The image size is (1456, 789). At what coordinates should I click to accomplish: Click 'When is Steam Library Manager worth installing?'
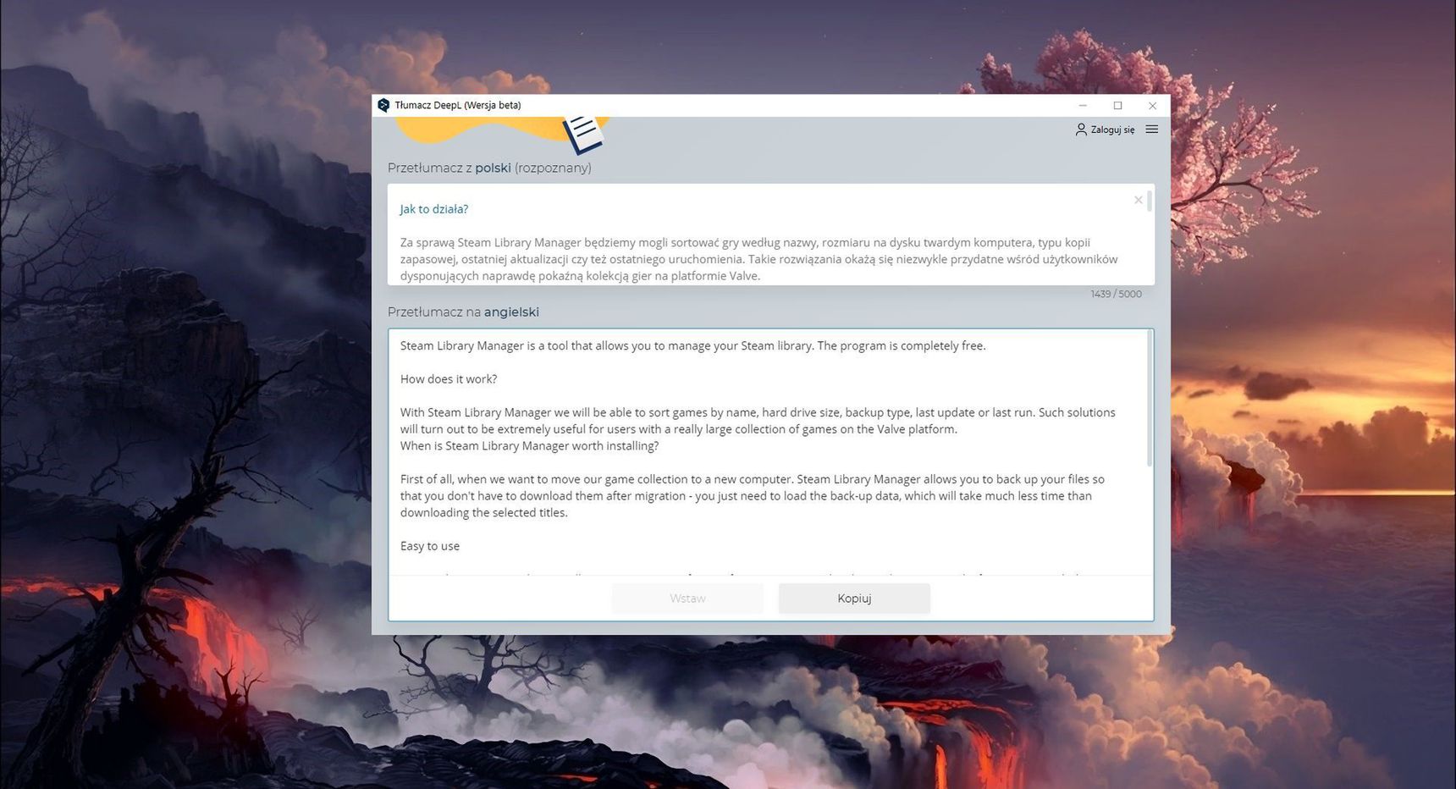click(529, 446)
